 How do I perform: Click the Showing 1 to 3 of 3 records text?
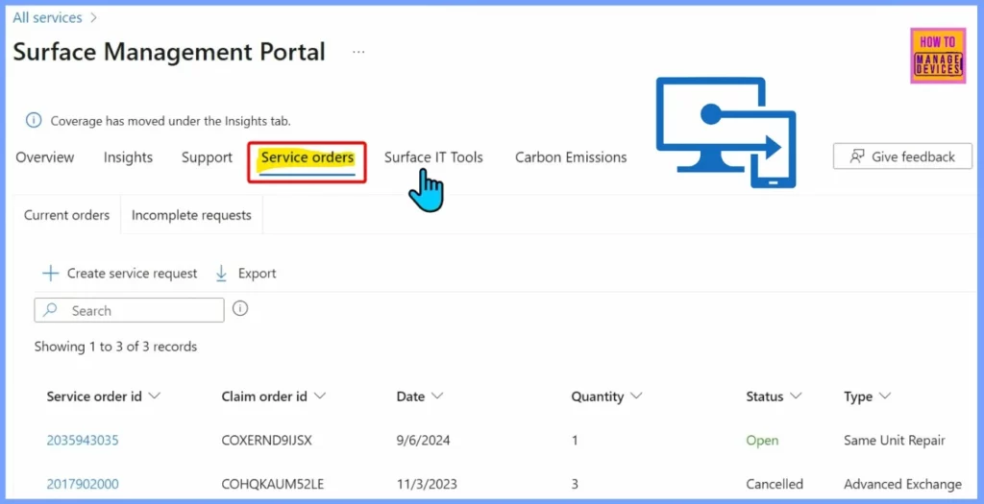pyautogui.click(x=115, y=347)
